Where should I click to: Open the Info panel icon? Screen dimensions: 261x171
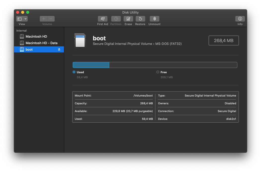pyautogui.click(x=240, y=19)
